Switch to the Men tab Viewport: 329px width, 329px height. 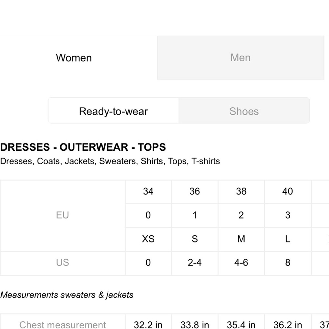tap(240, 58)
